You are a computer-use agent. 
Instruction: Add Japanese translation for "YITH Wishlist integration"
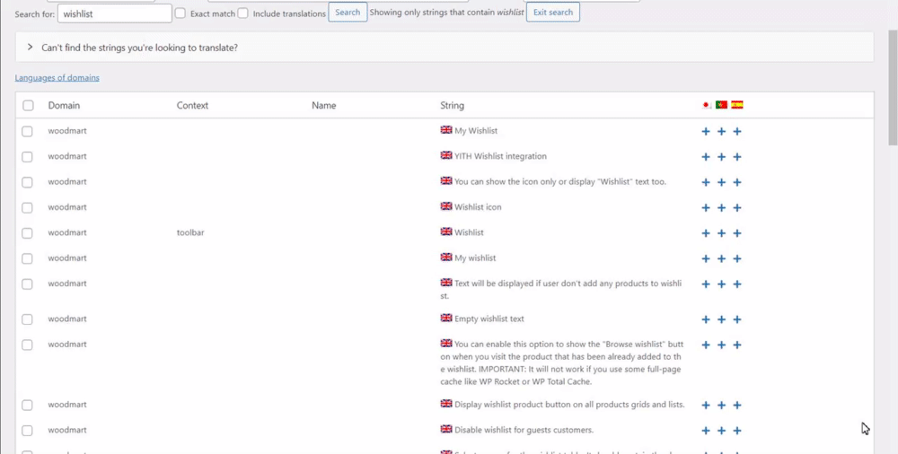706,157
